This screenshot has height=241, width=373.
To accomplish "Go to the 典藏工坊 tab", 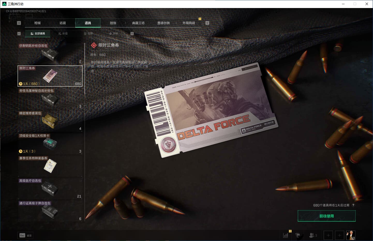I will tap(138, 23).
